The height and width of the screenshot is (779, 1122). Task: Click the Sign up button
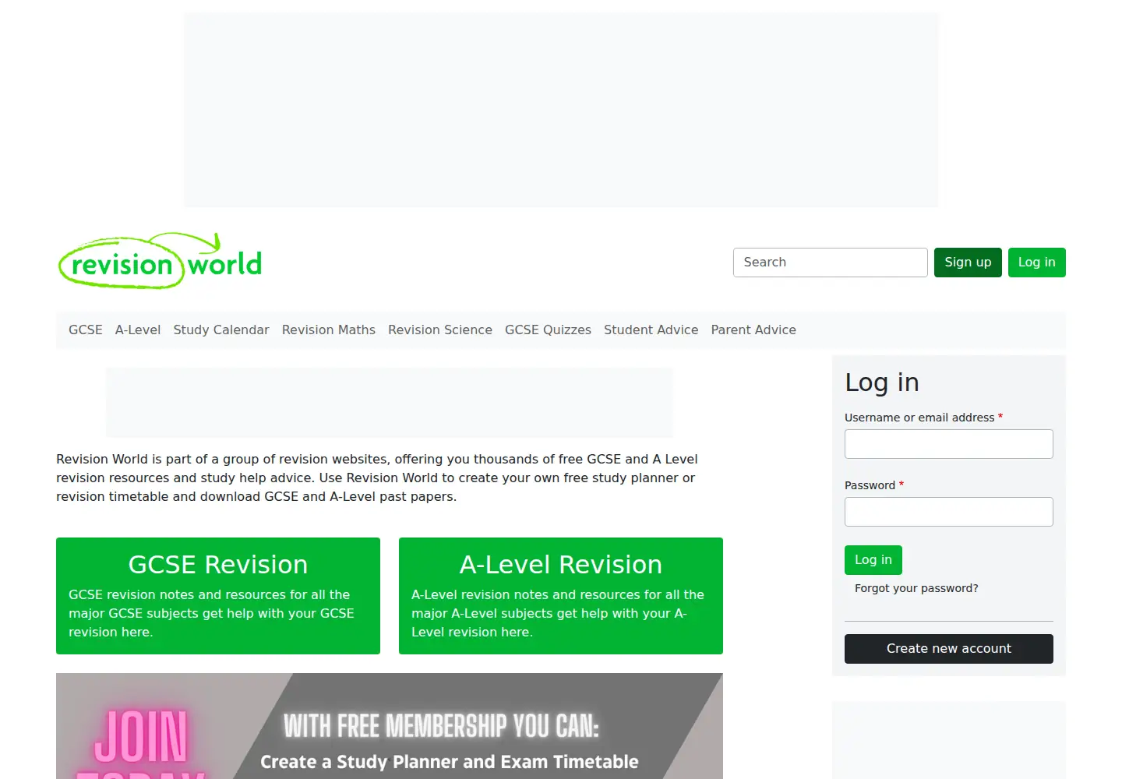click(968, 263)
